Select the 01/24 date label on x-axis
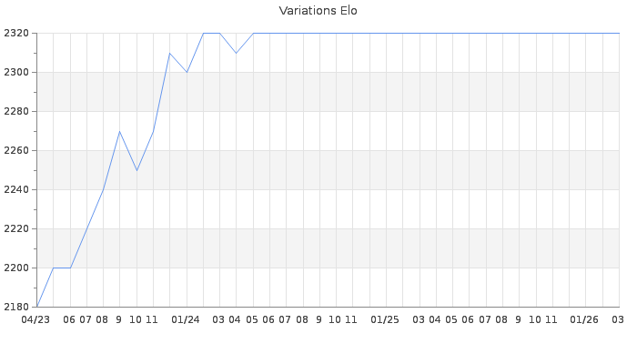The height and width of the screenshot is (364, 637). 186,319
